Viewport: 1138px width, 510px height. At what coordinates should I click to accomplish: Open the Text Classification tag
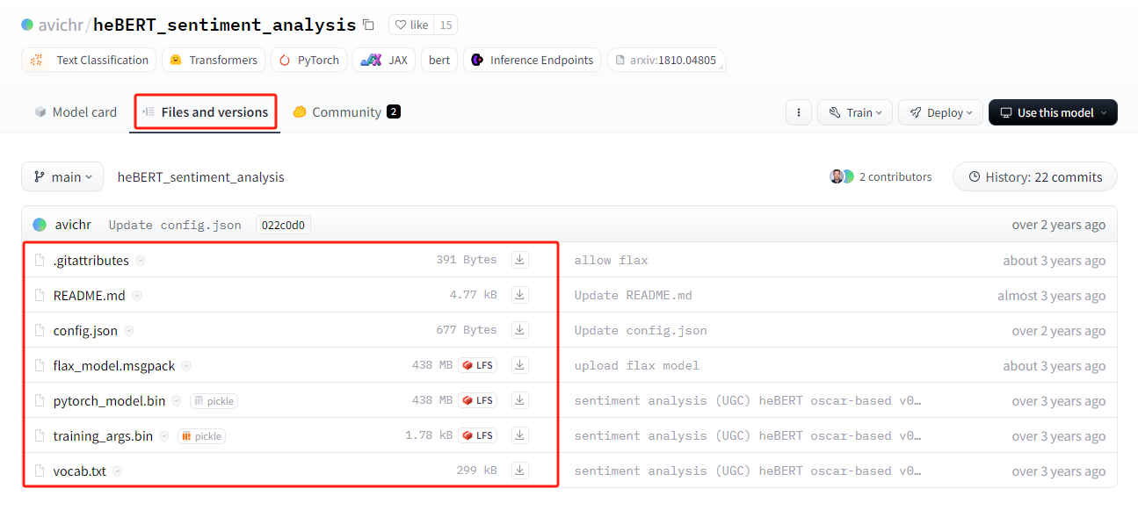[x=89, y=60]
